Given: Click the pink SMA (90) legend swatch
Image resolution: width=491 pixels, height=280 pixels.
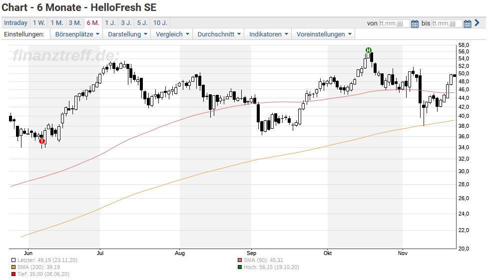Looking at the screenshot, I should (x=240, y=261).
